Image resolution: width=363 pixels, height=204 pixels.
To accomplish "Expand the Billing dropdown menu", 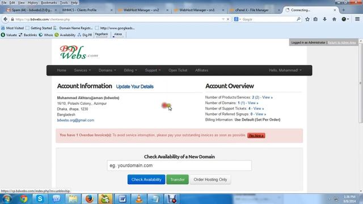I will point(130,70).
